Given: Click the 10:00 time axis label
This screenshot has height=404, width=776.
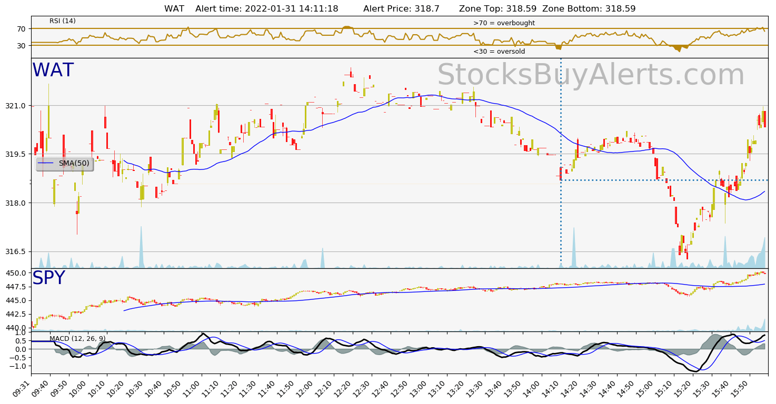Looking at the screenshot, I should (80, 389).
